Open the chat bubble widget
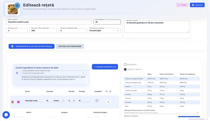This screenshot has height=121, width=210. [6, 115]
